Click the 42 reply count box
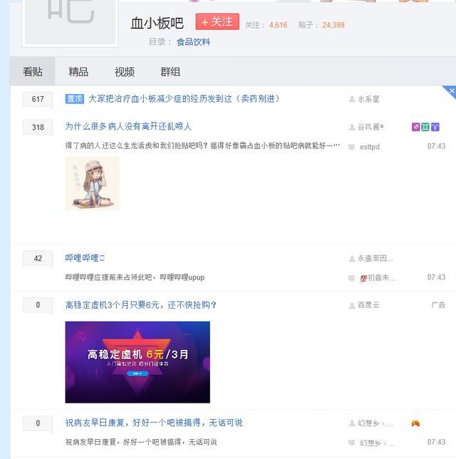 [38, 258]
